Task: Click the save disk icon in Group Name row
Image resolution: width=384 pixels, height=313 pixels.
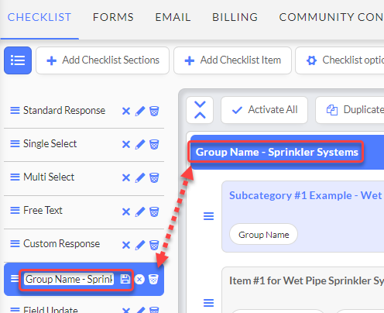Action: [125, 279]
